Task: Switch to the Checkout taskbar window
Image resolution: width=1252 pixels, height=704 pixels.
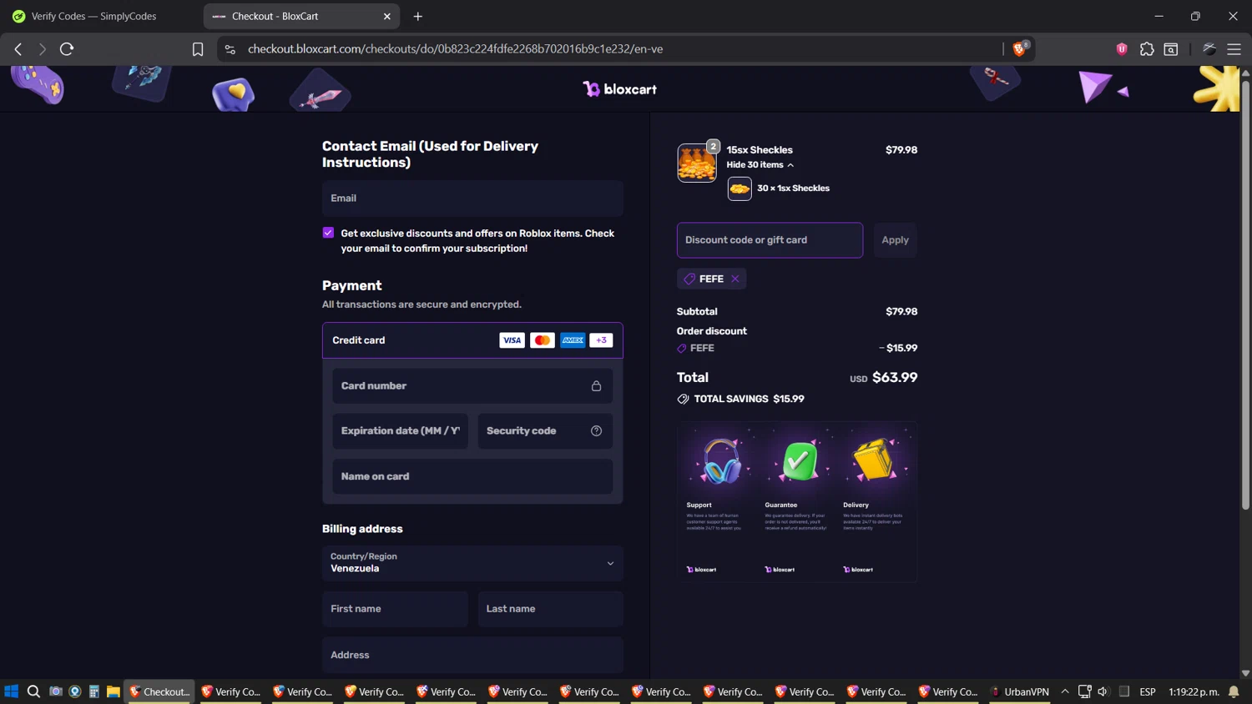Action: click(x=159, y=691)
